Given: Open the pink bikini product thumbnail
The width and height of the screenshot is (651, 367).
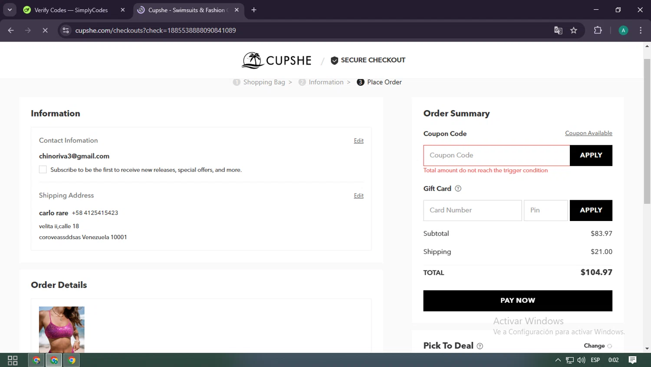Looking at the screenshot, I should pyautogui.click(x=62, y=329).
